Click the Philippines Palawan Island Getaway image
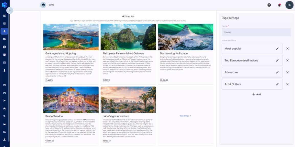 (x=128, y=37)
